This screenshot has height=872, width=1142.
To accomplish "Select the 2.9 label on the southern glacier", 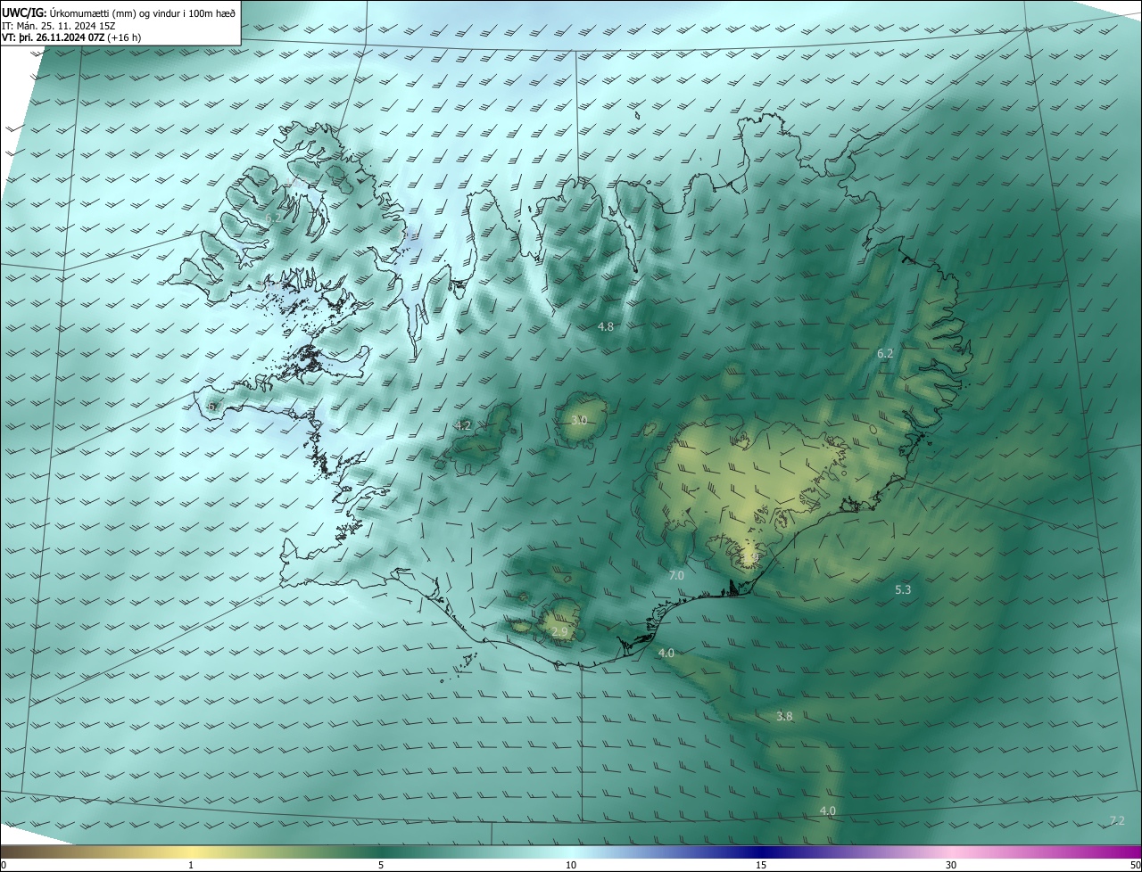I will (x=559, y=632).
